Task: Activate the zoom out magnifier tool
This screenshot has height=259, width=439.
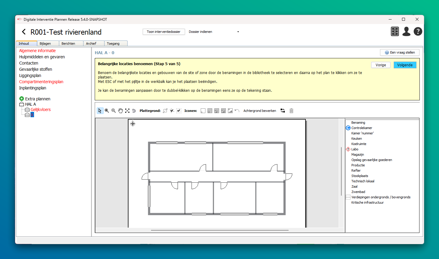Action: pyautogui.click(x=114, y=111)
